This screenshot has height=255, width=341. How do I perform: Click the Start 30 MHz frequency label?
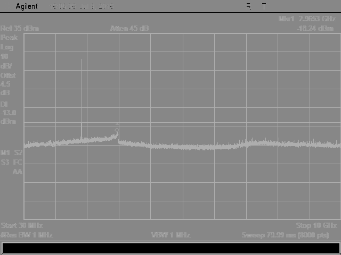pos(22,225)
